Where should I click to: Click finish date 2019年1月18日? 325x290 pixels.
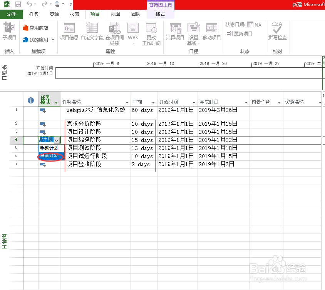point(218,148)
